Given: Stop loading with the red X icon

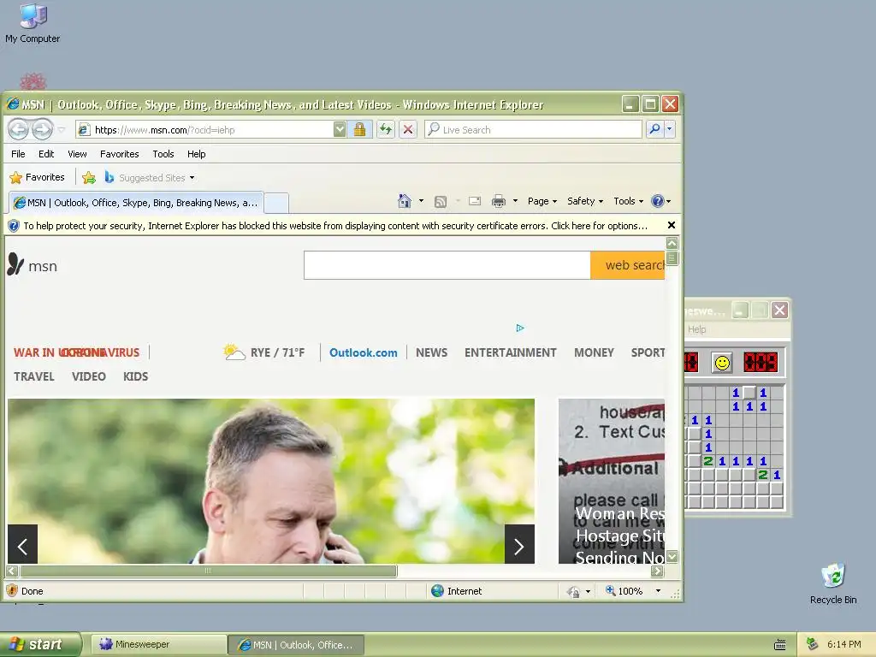Looking at the screenshot, I should pyautogui.click(x=408, y=130).
